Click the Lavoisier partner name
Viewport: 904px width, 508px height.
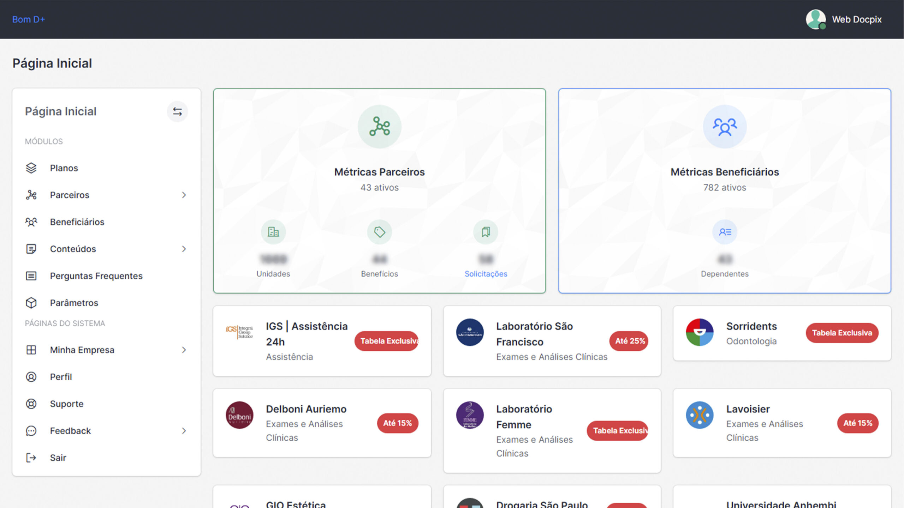(748, 409)
